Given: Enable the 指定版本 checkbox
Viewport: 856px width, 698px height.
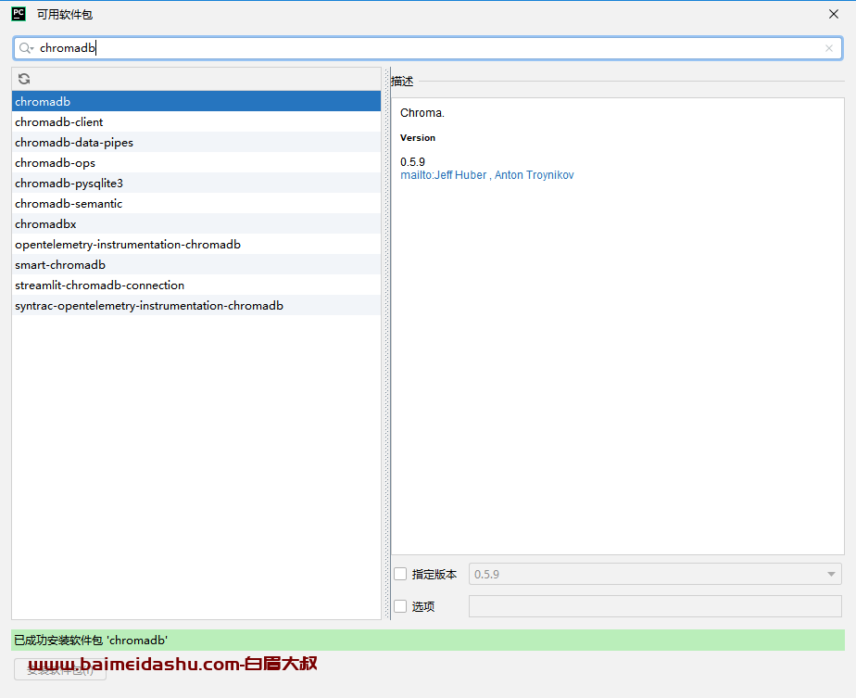Looking at the screenshot, I should tap(400, 574).
